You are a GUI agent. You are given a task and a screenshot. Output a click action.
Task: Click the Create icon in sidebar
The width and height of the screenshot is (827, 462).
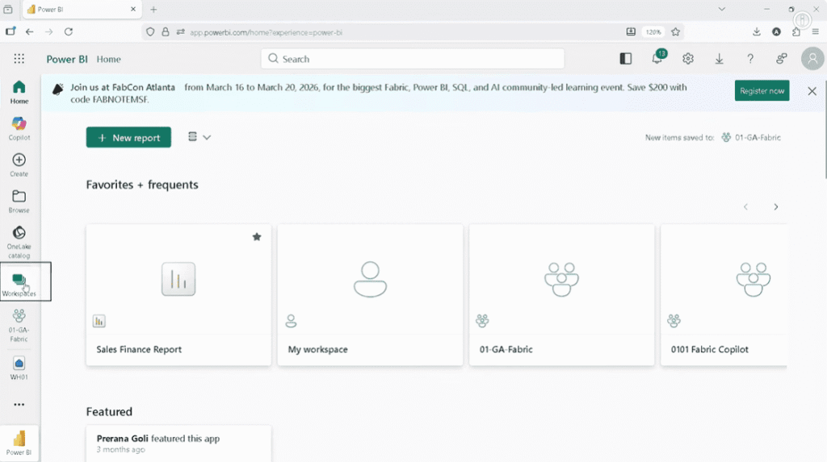[x=19, y=164]
